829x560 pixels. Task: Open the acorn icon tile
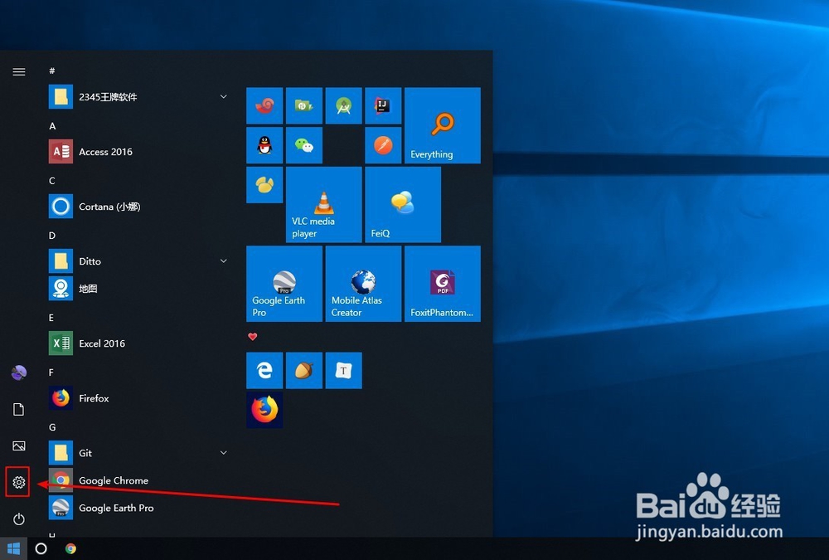[x=304, y=371]
